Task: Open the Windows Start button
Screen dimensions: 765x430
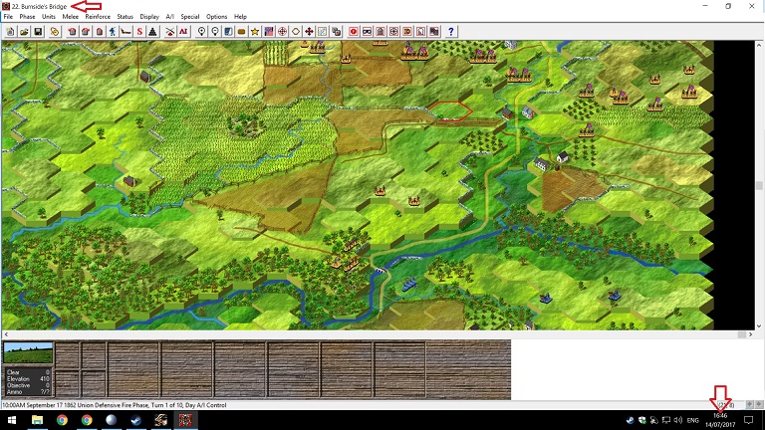Action: pyautogui.click(x=12, y=420)
